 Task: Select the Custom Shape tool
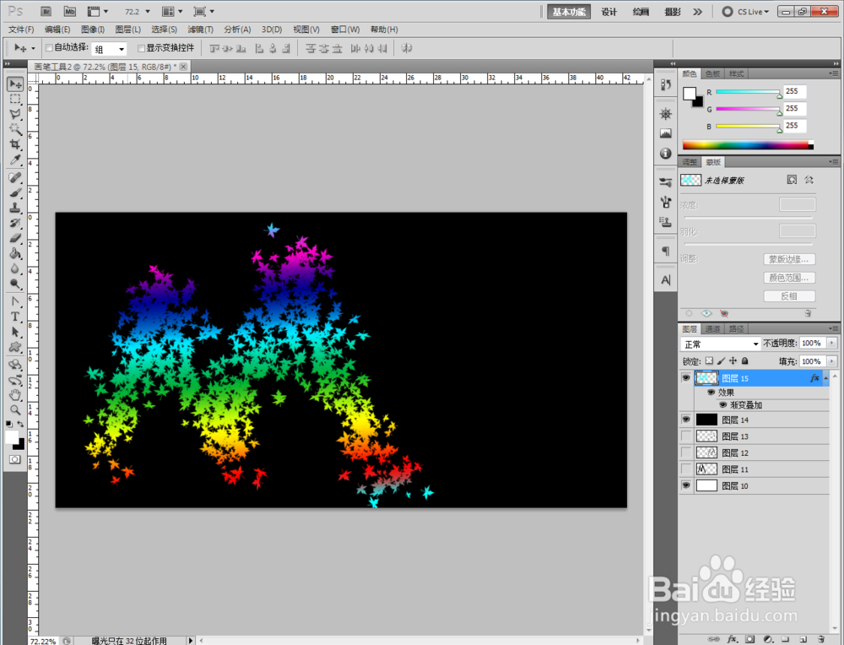(15, 347)
